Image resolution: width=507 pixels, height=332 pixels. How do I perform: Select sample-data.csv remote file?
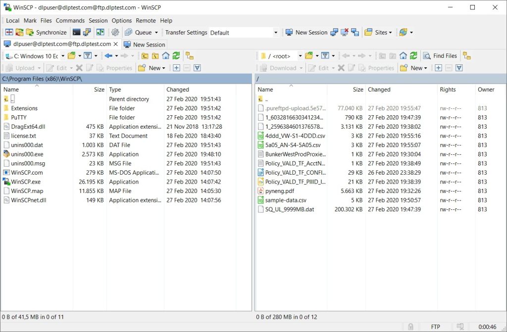coord(286,200)
